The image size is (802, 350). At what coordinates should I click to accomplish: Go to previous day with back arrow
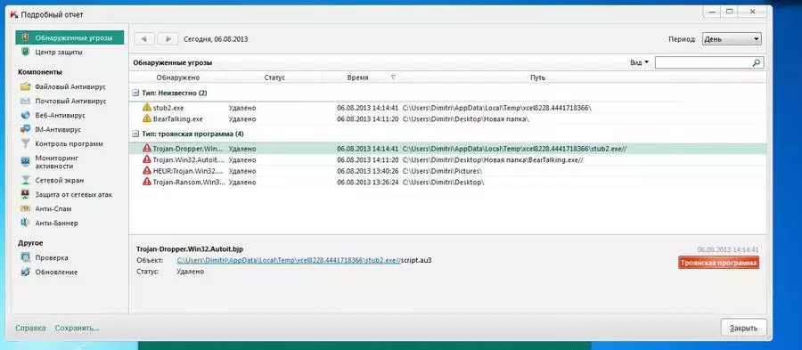click(144, 39)
